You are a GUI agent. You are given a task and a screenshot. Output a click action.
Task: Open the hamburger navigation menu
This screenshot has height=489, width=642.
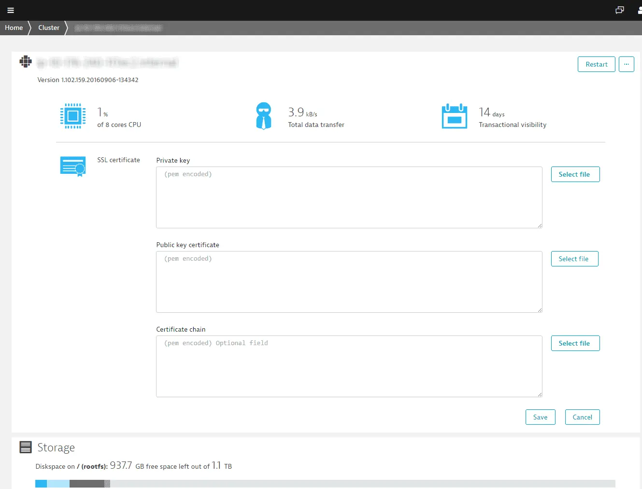[11, 10]
